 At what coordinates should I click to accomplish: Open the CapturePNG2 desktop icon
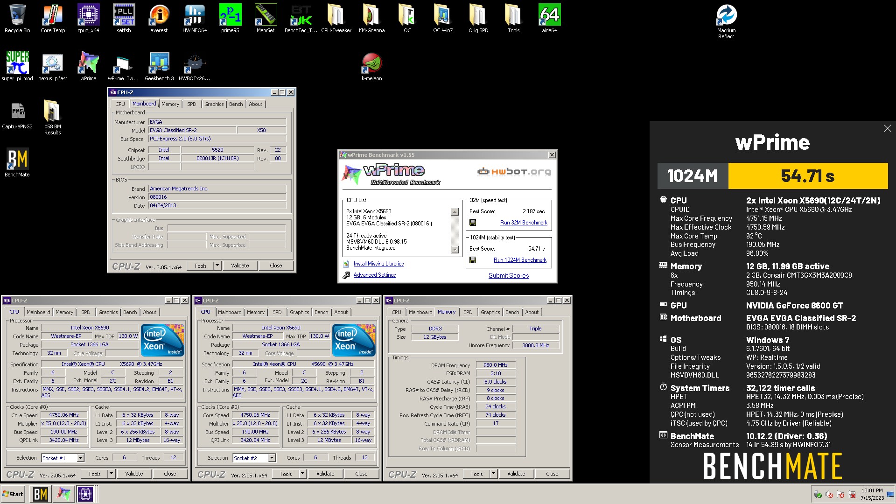point(17,115)
